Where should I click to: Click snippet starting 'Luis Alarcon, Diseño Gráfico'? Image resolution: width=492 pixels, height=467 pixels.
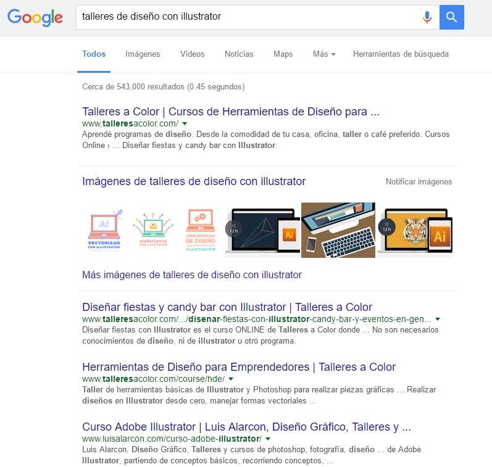click(252, 455)
